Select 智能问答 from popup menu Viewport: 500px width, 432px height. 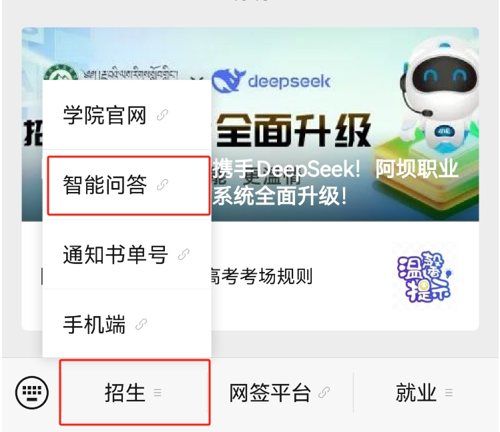pos(127,185)
